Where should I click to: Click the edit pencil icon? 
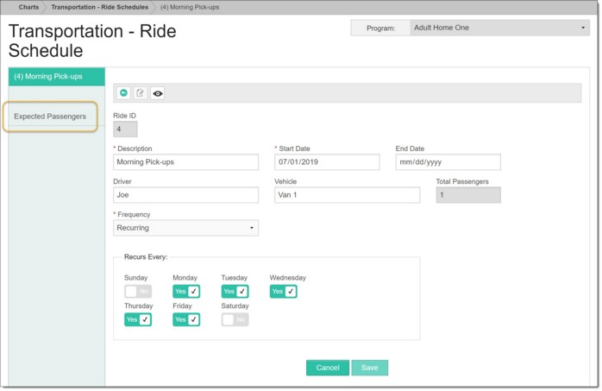pyautogui.click(x=141, y=93)
